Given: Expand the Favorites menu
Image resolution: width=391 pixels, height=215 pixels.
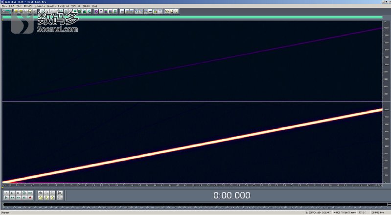Looking at the screenshot, I should tap(64, 6).
